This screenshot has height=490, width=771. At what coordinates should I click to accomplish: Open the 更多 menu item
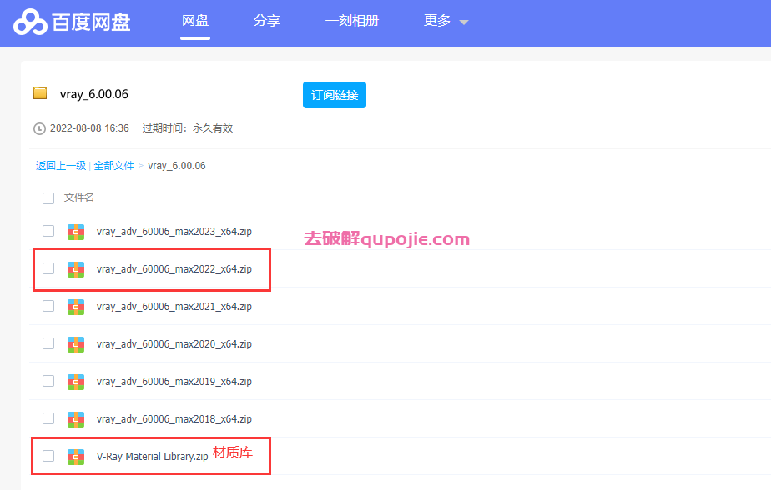[437, 21]
